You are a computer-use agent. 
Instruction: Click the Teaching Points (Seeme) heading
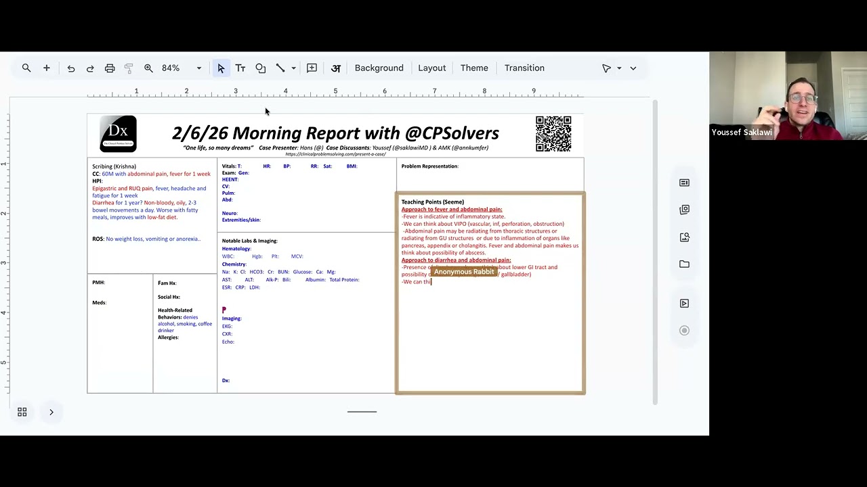click(x=432, y=202)
